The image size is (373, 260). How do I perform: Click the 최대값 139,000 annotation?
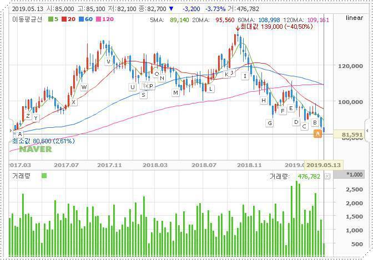click(276, 27)
